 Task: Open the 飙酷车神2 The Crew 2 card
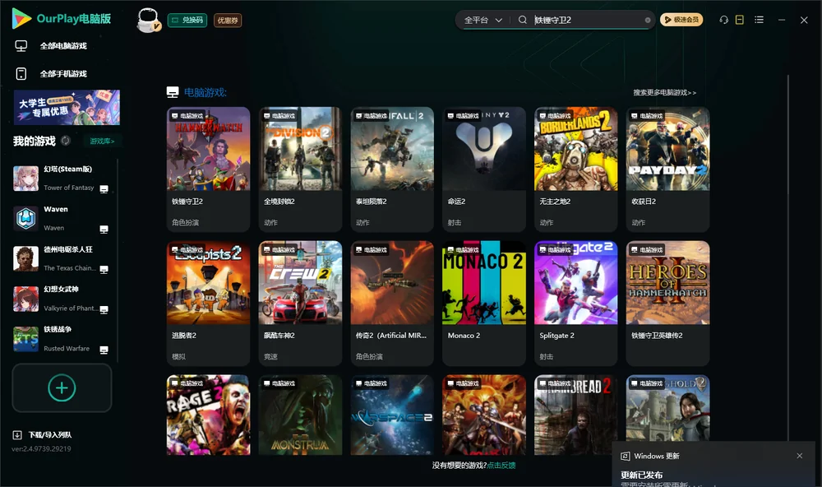click(300, 303)
